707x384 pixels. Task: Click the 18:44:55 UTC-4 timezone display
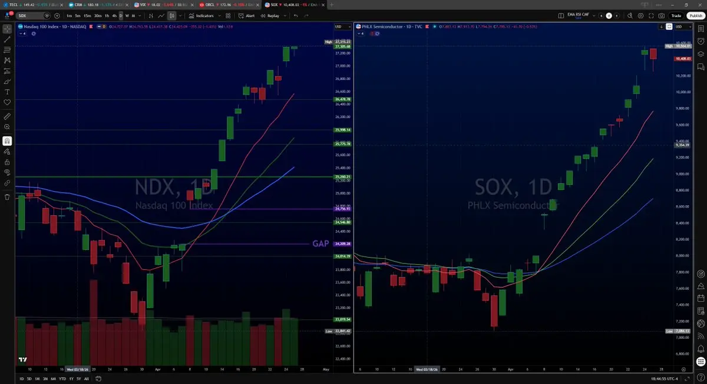click(x=665, y=379)
